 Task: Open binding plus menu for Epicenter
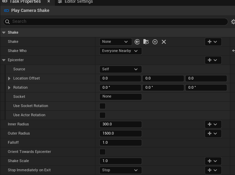tap(213, 60)
